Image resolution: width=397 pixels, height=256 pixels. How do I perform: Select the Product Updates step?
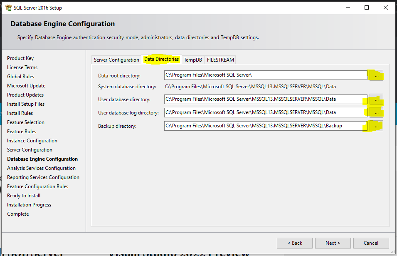pos(25,95)
